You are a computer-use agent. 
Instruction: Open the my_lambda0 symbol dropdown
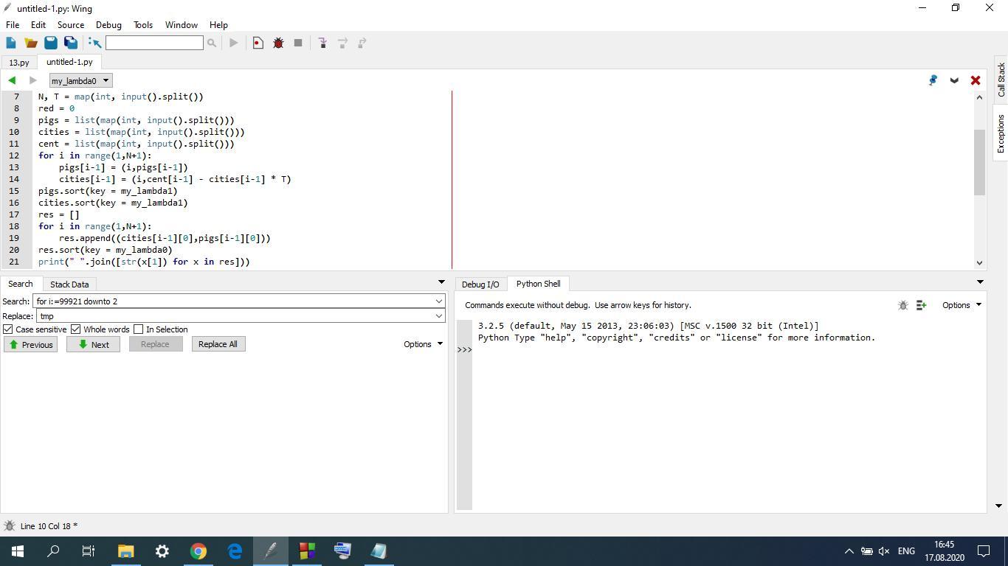coord(81,80)
